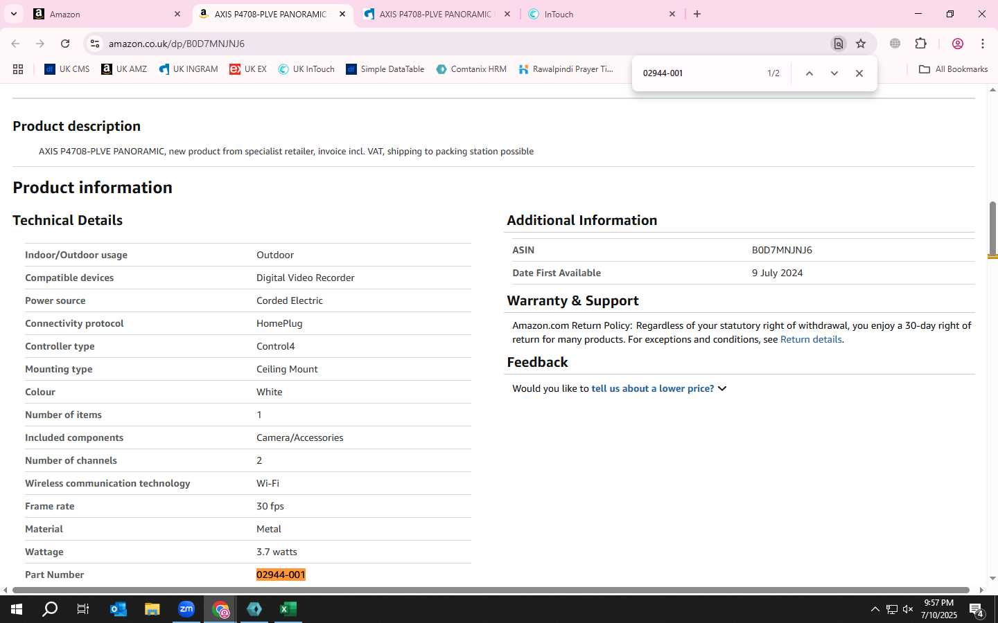Open Excel from the taskbar
The width and height of the screenshot is (998, 623).
coord(288,609)
